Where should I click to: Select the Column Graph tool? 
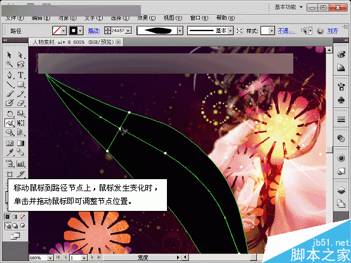click(20, 163)
